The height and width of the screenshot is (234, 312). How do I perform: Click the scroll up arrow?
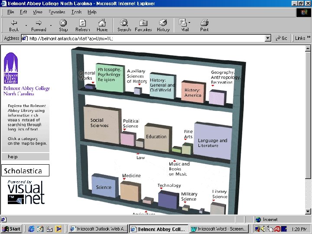point(308,48)
